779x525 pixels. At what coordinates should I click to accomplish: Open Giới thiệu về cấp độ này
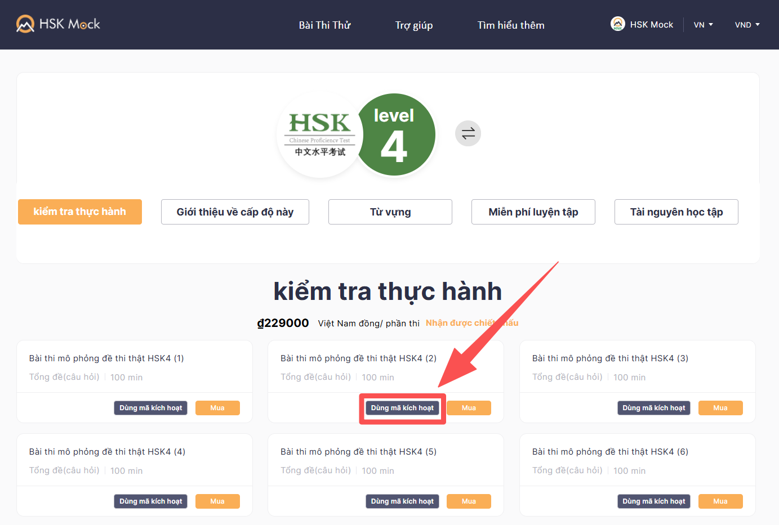pyautogui.click(x=235, y=212)
